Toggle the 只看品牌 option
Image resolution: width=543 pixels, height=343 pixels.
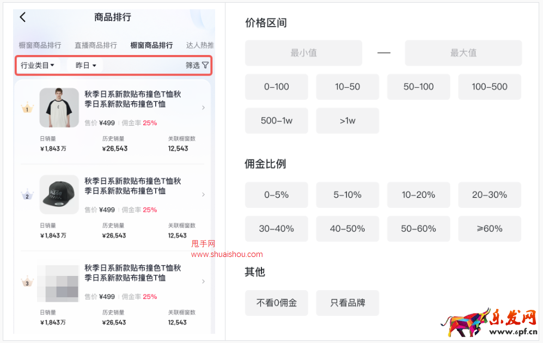[347, 303]
